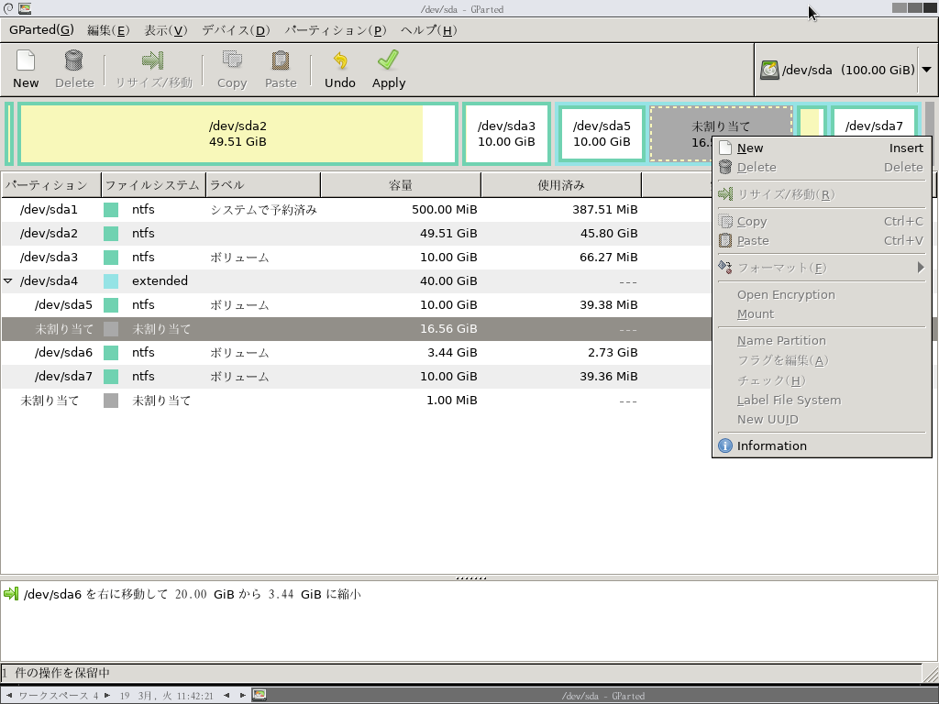Click the 容量 column header
This screenshot has width=939, height=704.
pyautogui.click(x=401, y=185)
